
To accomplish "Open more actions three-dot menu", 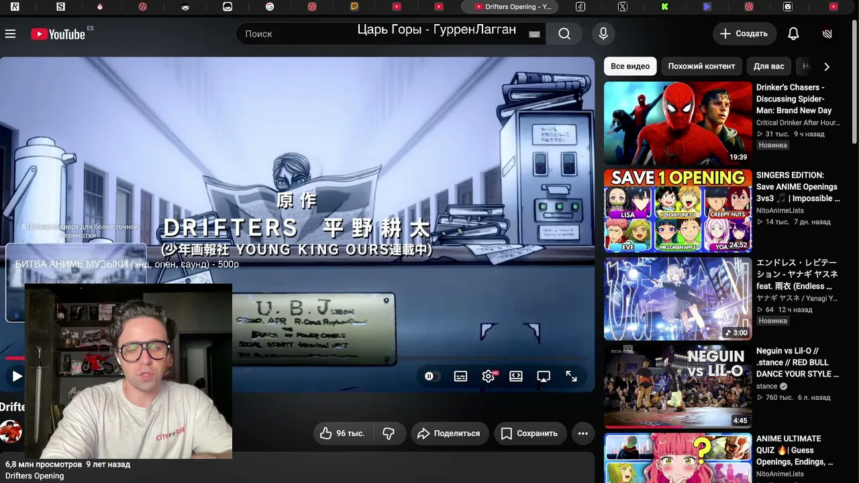I will coord(583,433).
